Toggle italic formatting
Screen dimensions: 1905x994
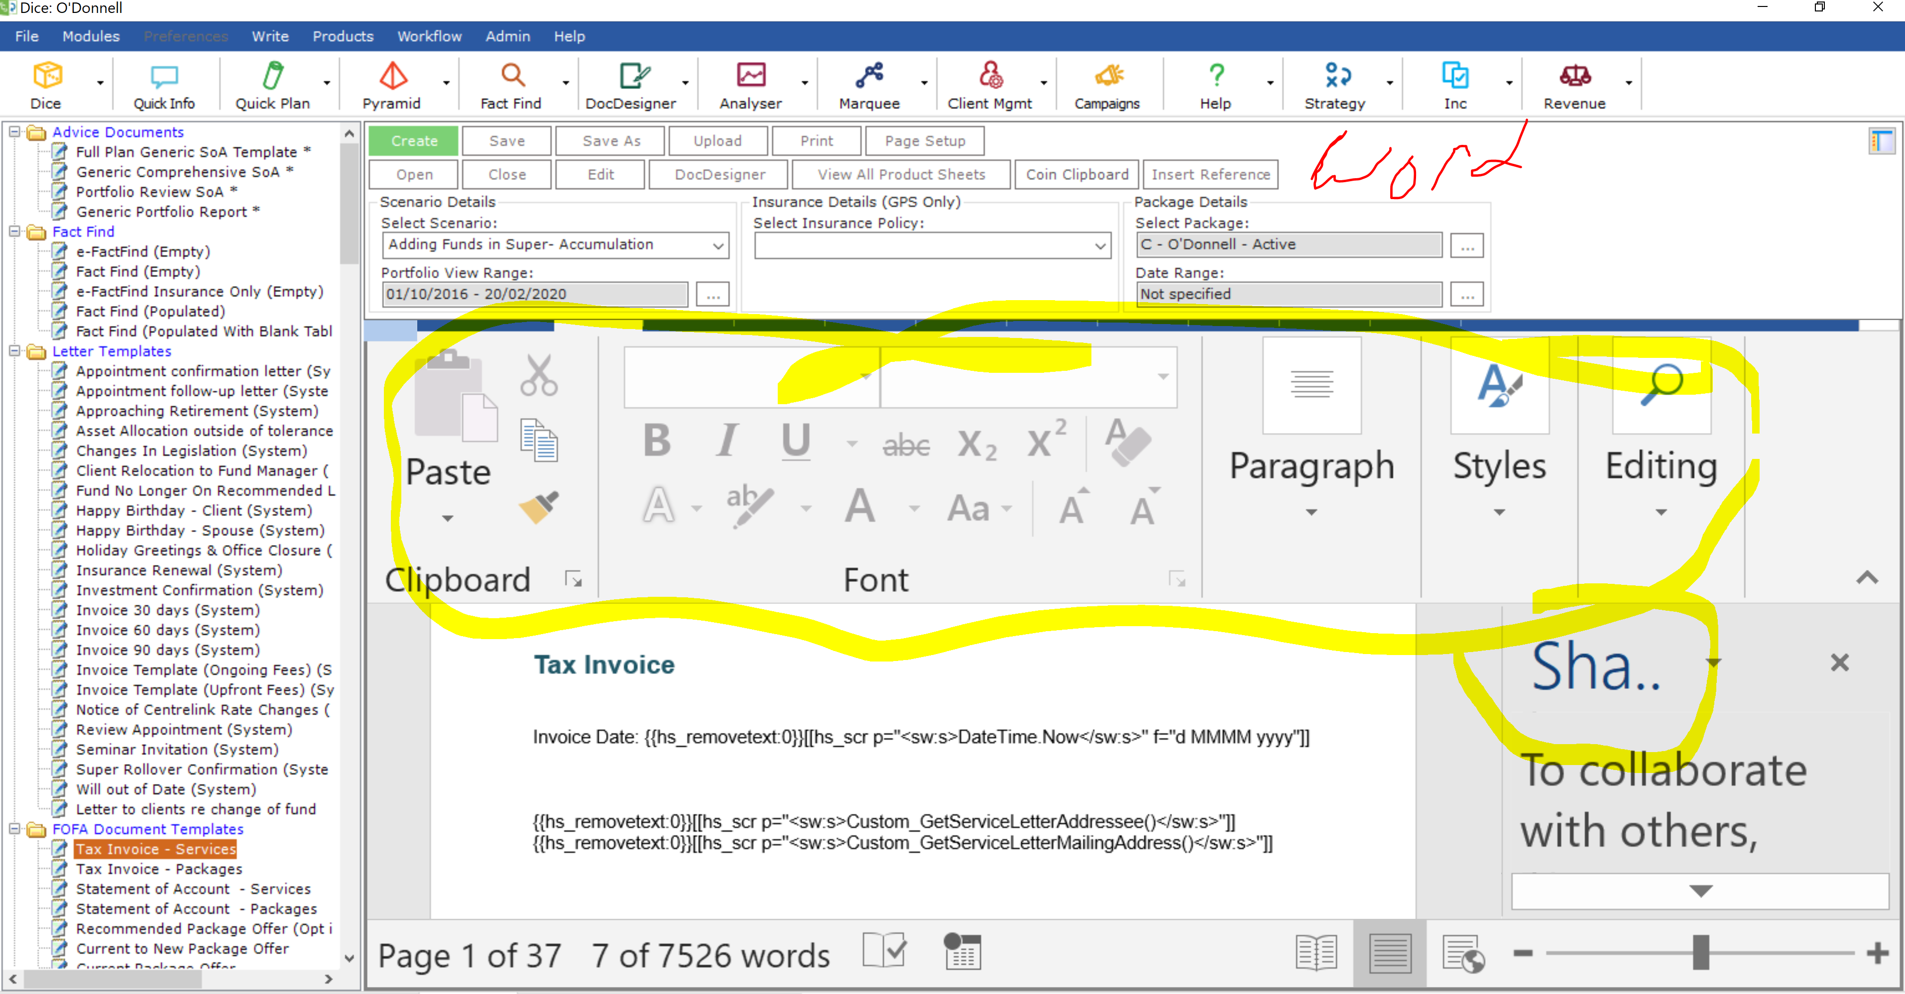pos(727,441)
